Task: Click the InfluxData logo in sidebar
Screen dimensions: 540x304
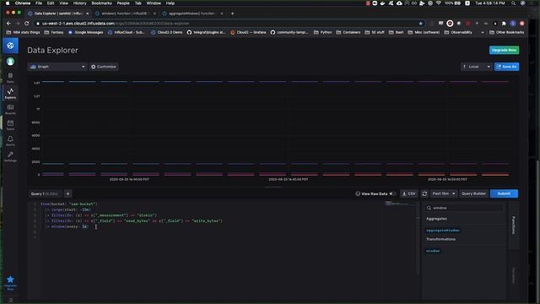Action: tap(10, 46)
